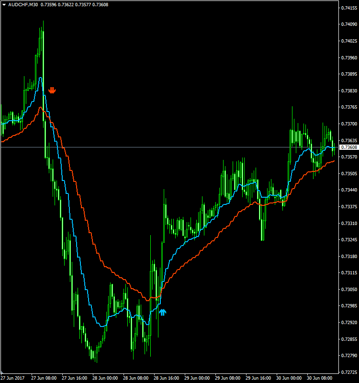This screenshot has width=359, height=383.
Task: Click the 0.73505 price scale label
Action: click(349, 173)
